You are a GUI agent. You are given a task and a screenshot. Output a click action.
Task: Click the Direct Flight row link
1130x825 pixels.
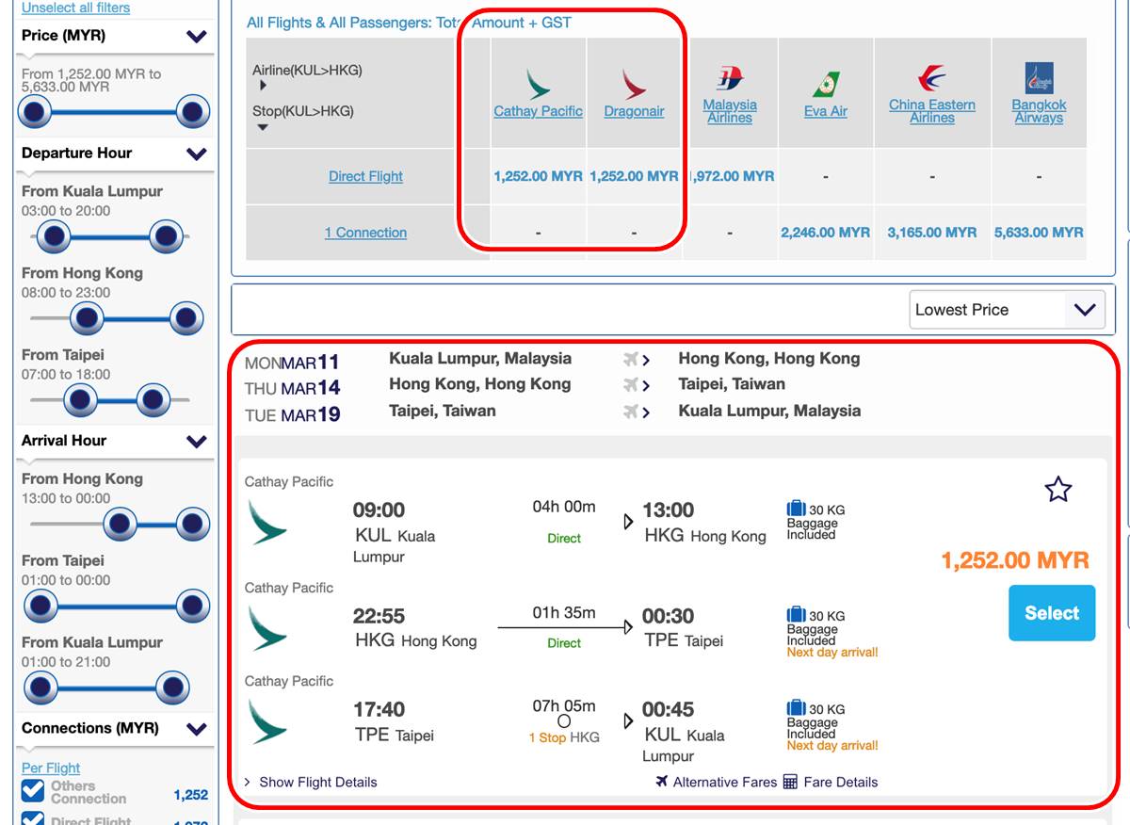pyautogui.click(x=365, y=176)
